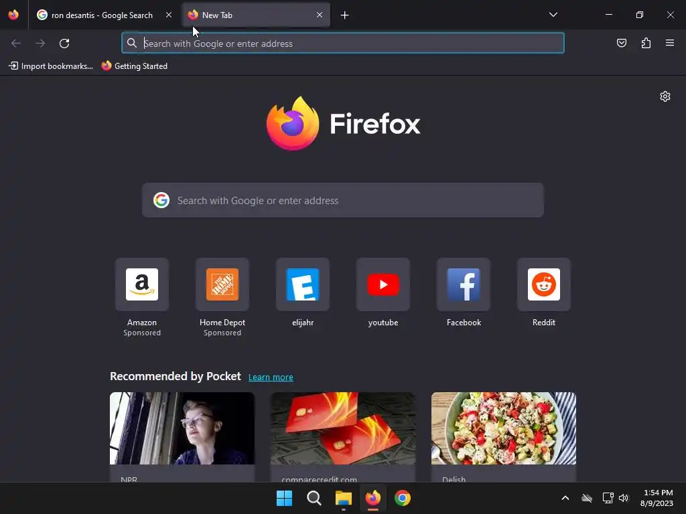Click the Firefox logo on the page
The image size is (686, 514).
[343, 124]
